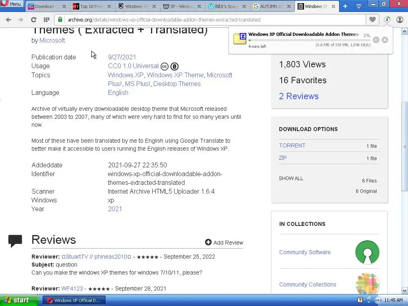Open reviewer StuartTV phineas2010 profile
The image size is (408, 306).
point(96,257)
